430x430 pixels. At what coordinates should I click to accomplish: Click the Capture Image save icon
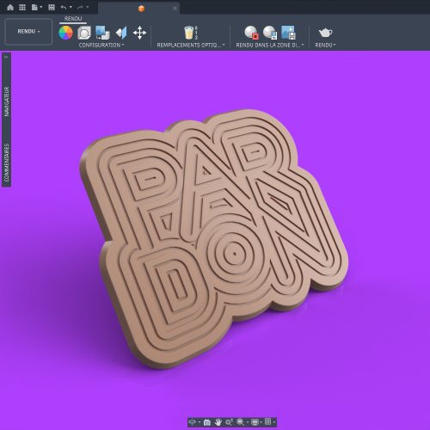point(288,33)
